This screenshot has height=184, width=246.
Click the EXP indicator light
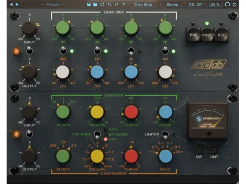click(199, 150)
